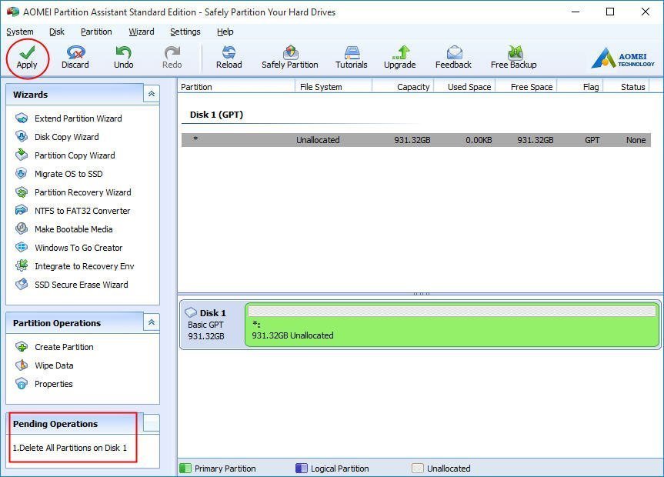Click the Disk 1 (GPT) heading
This screenshot has height=477, width=664.
coord(216,115)
